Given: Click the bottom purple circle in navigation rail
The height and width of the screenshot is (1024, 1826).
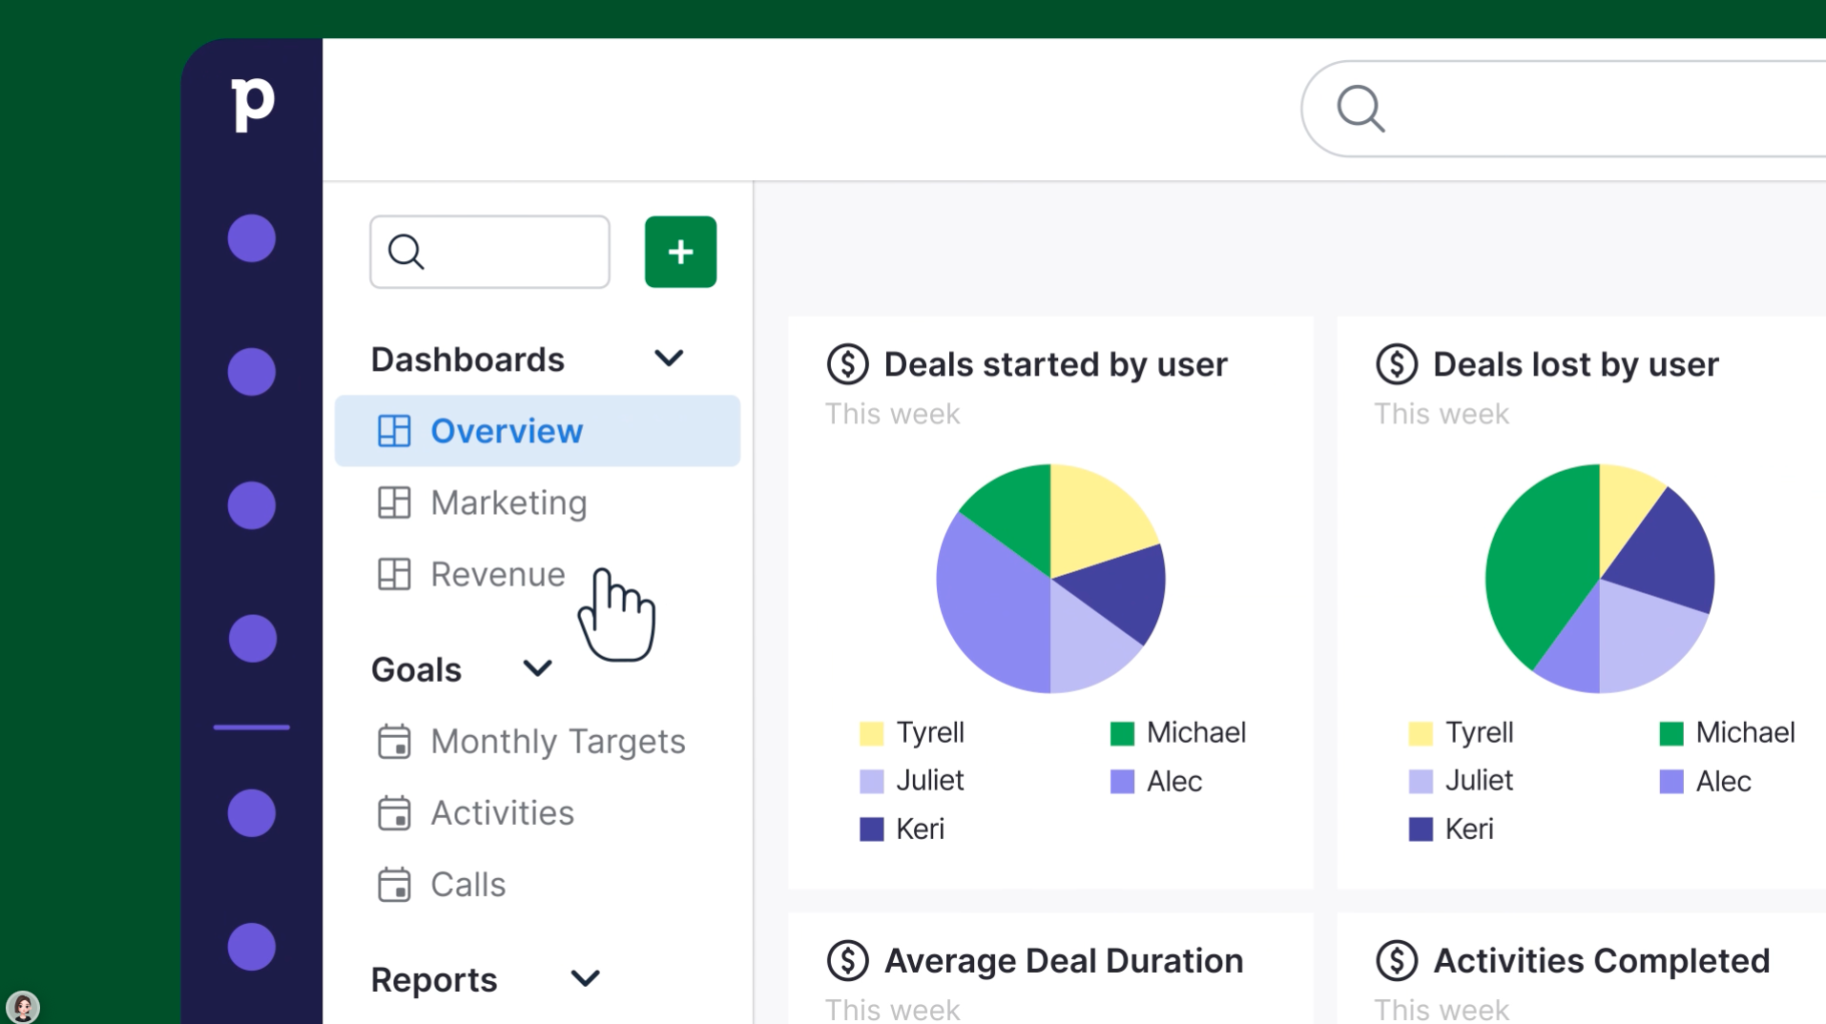Looking at the screenshot, I should pos(252,947).
